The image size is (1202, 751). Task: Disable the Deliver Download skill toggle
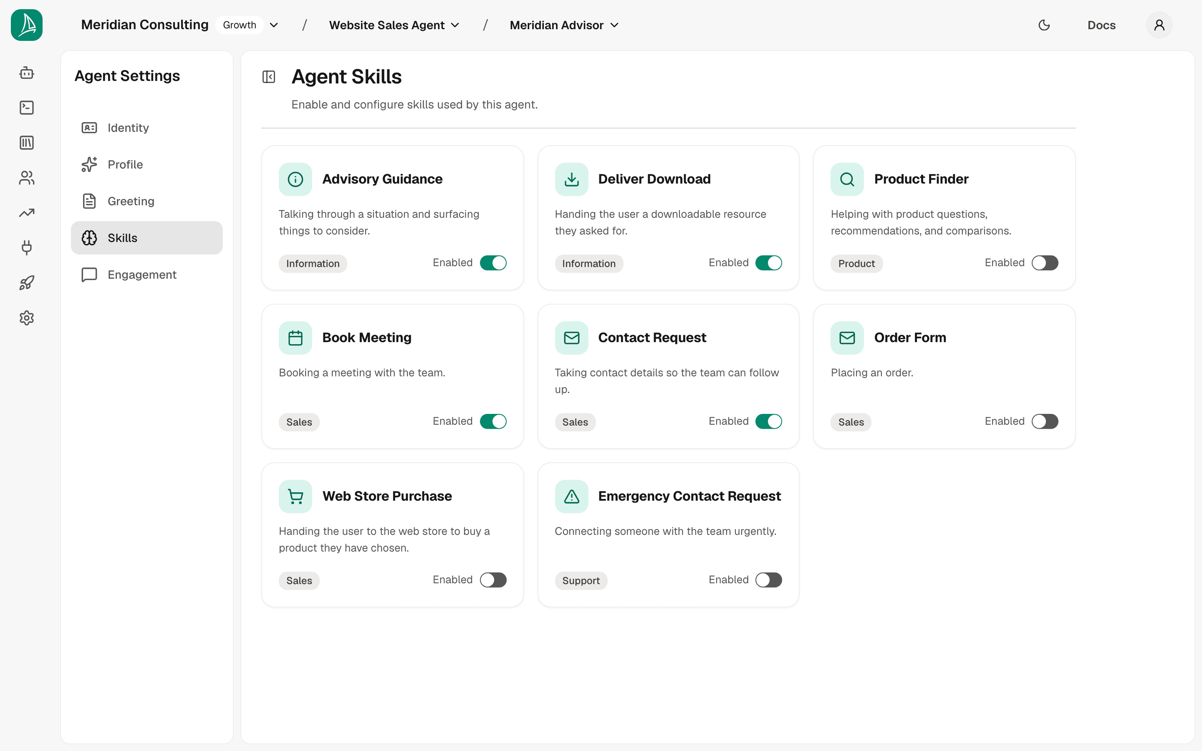click(x=769, y=263)
